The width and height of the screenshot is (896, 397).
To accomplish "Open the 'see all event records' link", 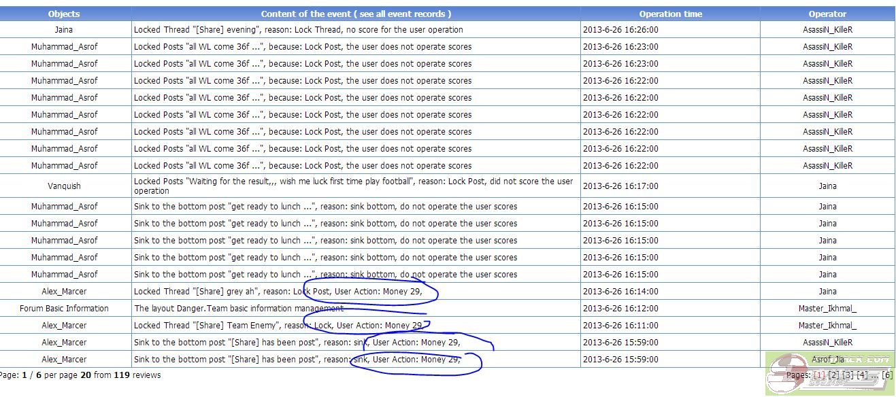I will 399,14.
